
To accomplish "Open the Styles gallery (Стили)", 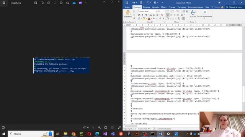I will (193, 14).
